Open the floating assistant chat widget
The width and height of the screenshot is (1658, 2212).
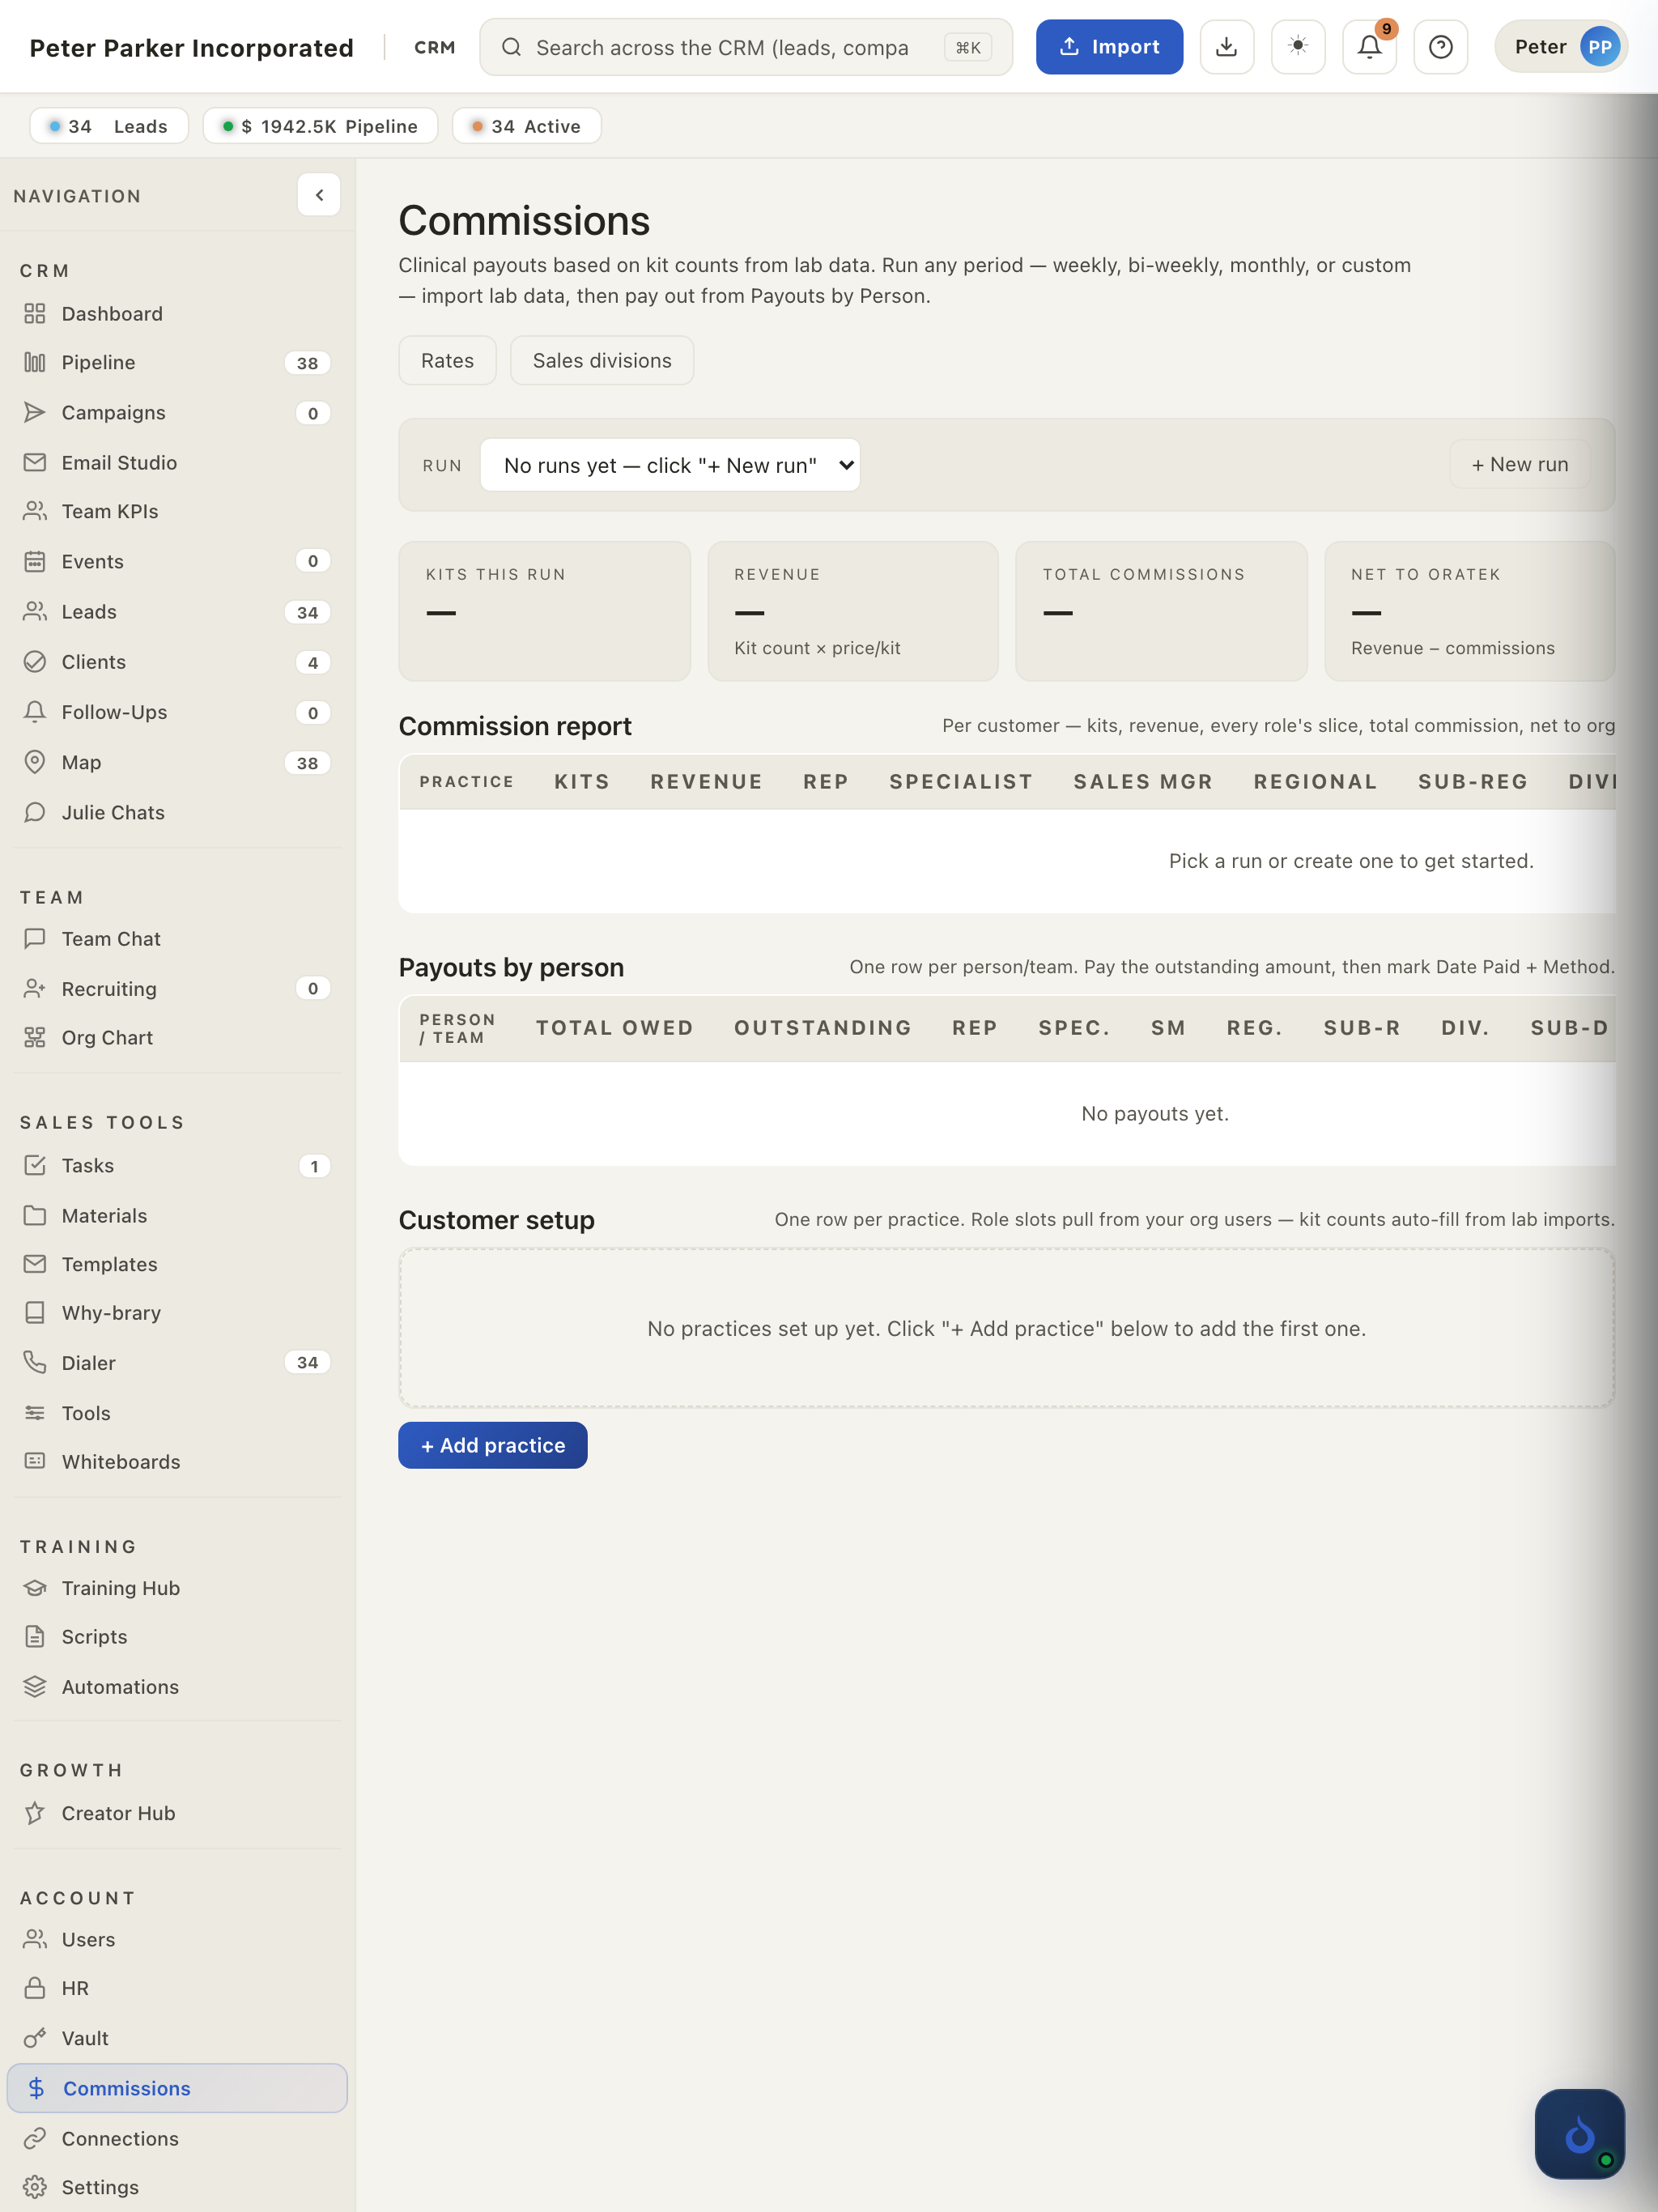click(1579, 2133)
